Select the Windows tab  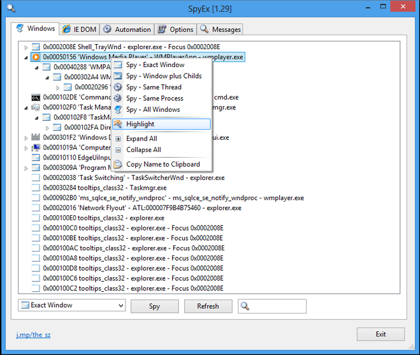point(35,29)
